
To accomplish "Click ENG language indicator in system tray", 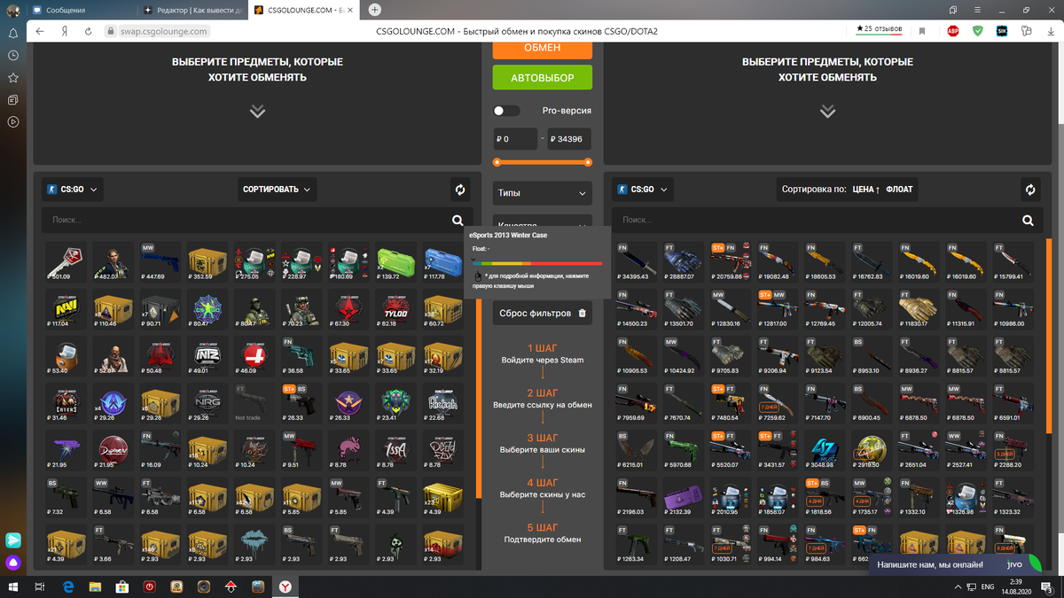I will click(x=987, y=586).
